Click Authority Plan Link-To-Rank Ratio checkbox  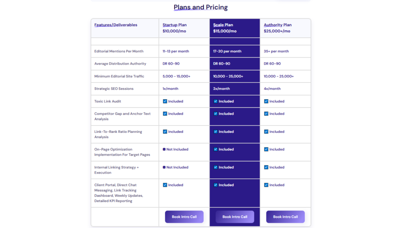266,132
